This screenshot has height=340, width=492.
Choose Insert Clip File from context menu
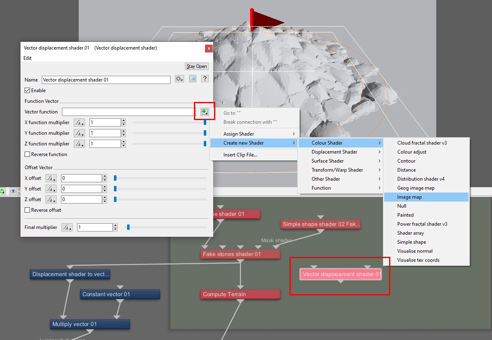tap(254, 155)
